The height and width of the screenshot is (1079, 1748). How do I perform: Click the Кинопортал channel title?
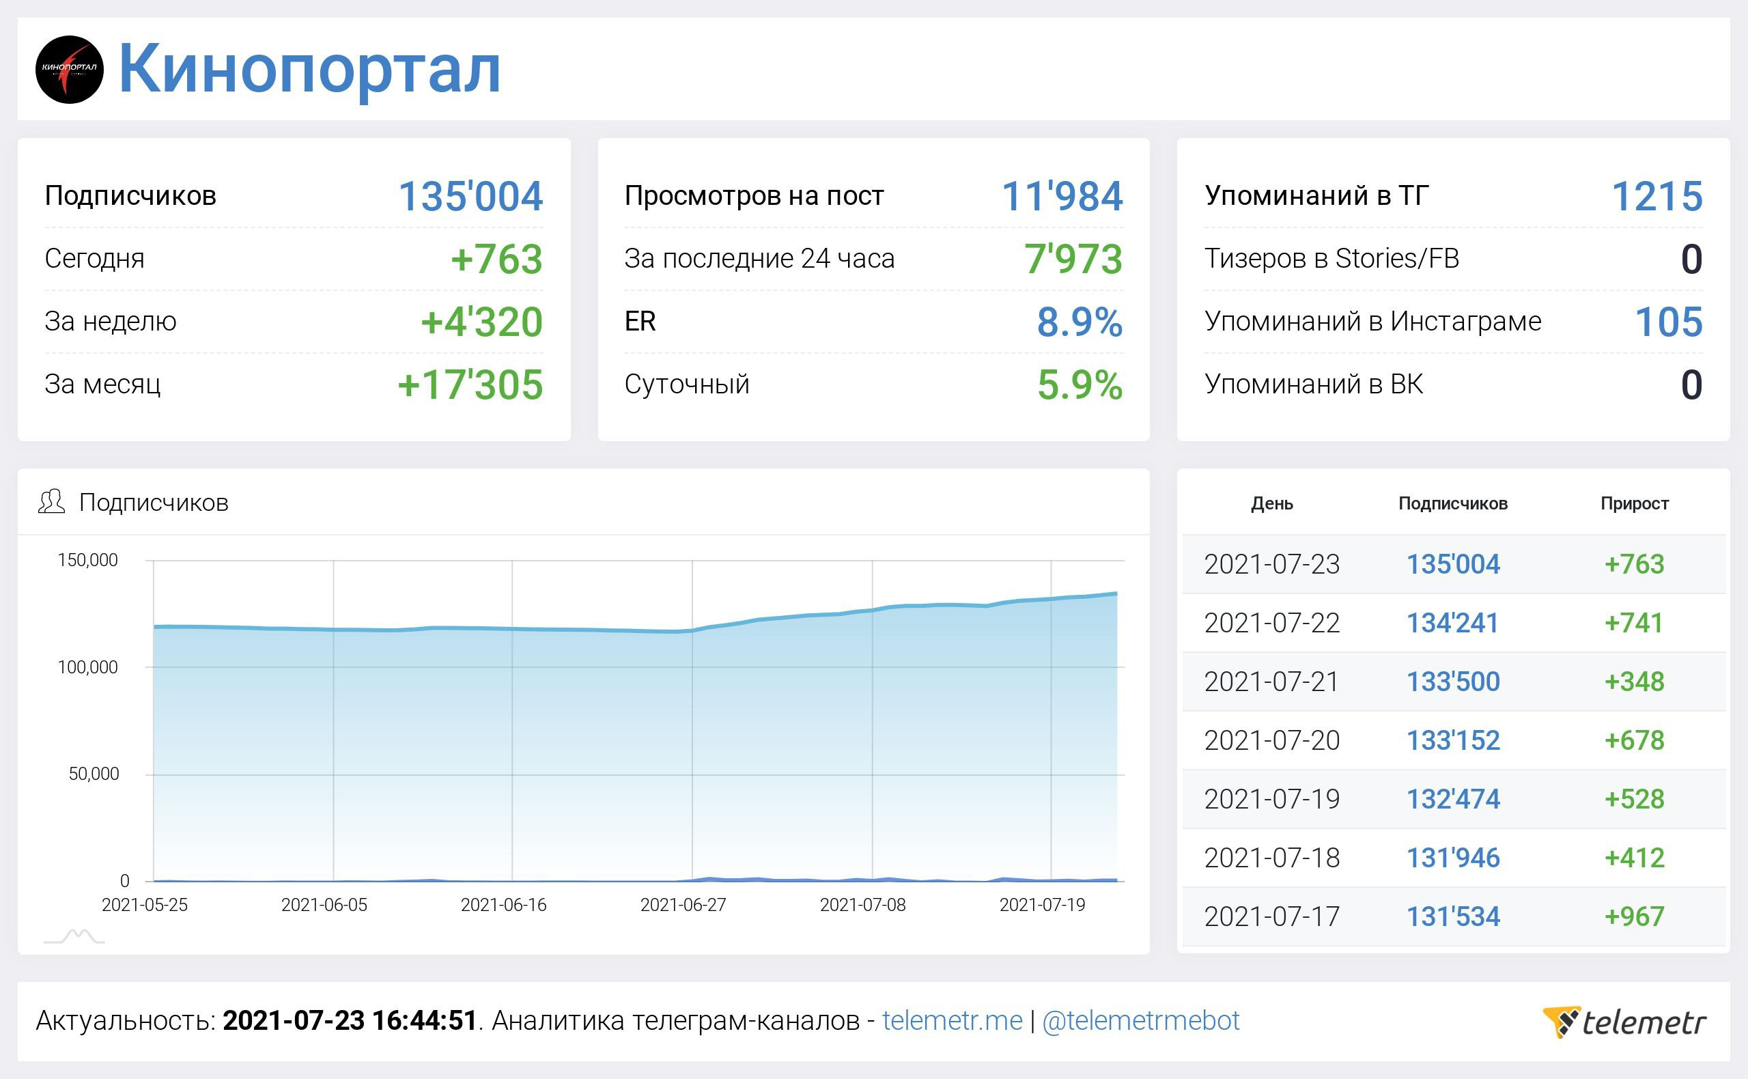(309, 69)
